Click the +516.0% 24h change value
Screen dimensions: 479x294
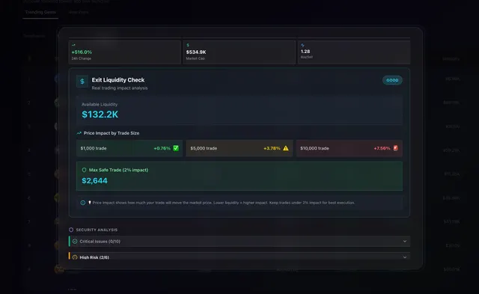coord(82,52)
